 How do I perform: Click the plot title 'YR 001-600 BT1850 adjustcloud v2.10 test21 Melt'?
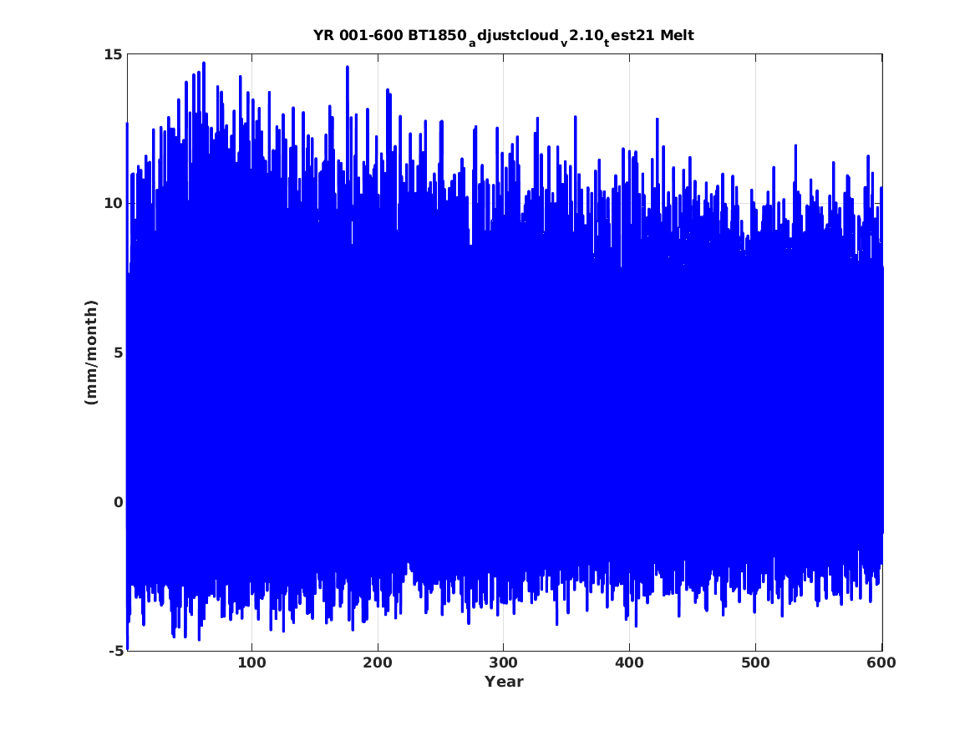pyautogui.click(x=504, y=37)
